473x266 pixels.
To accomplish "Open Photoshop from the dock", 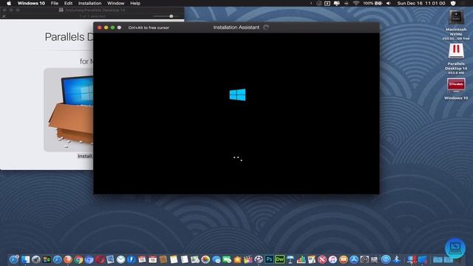I will point(269,259).
